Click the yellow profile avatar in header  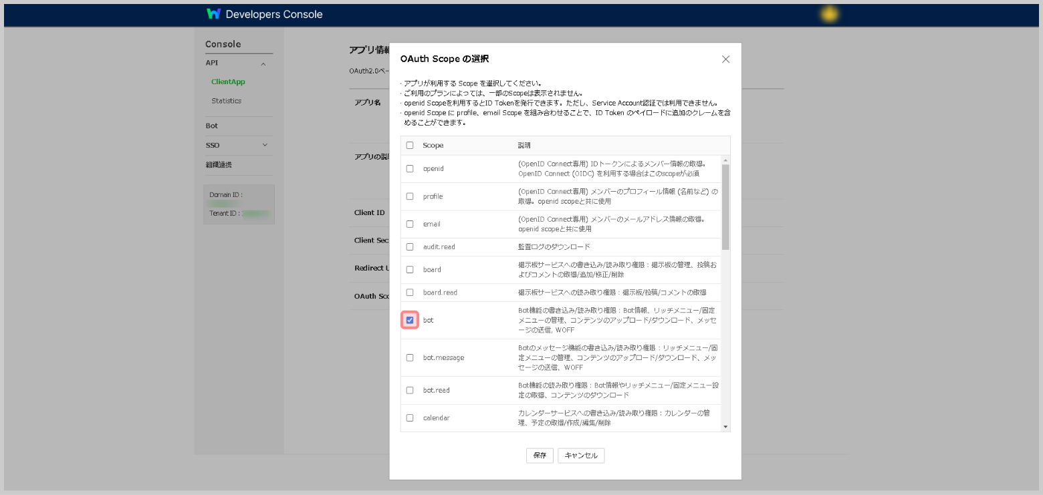[830, 14]
